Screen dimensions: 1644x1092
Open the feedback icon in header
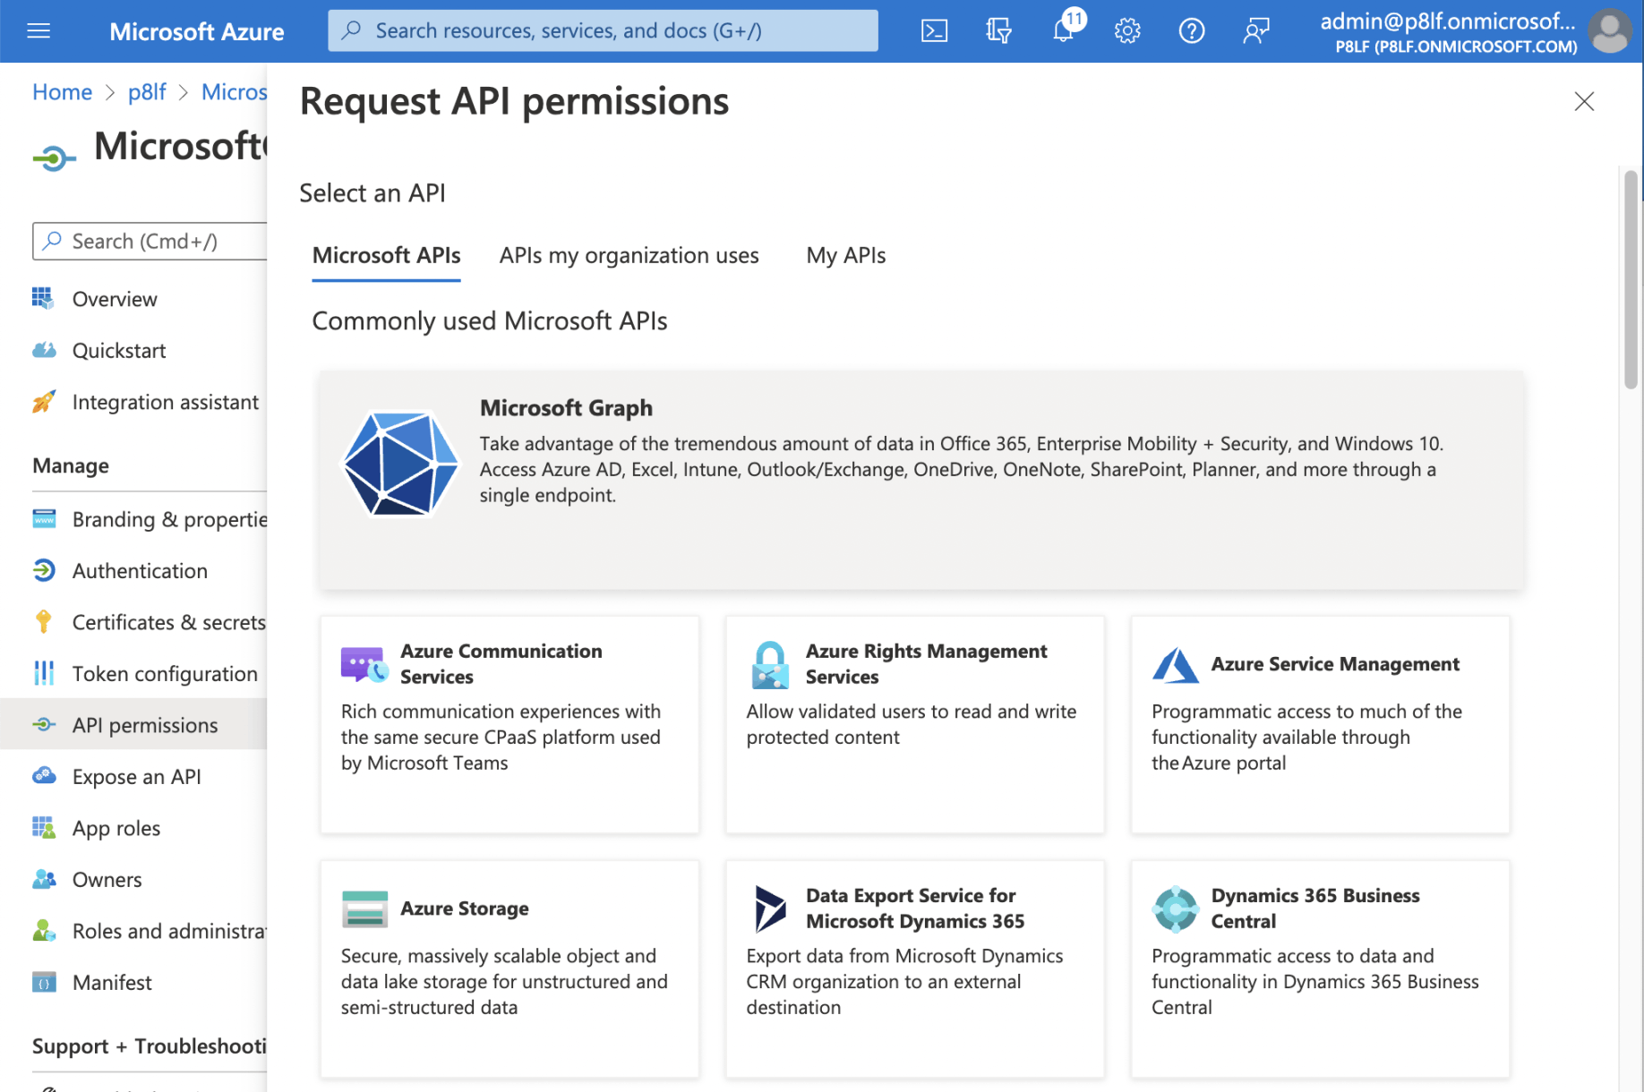(x=1255, y=31)
